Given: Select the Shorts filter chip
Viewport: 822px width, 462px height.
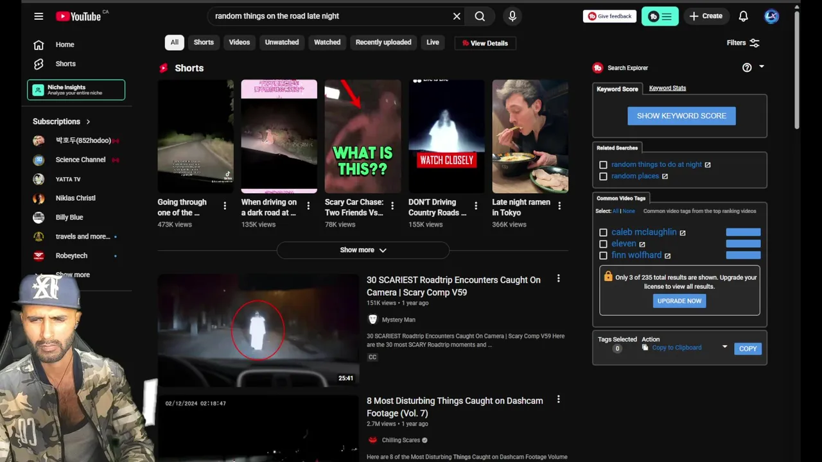Looking at the screenshot, I should (204, 42).
